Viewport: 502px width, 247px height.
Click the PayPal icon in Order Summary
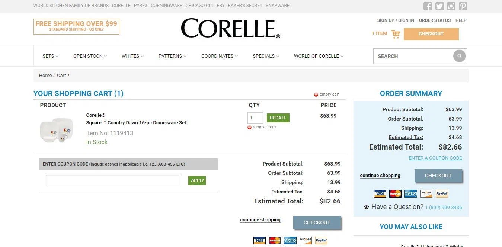(x=442, y=193)
